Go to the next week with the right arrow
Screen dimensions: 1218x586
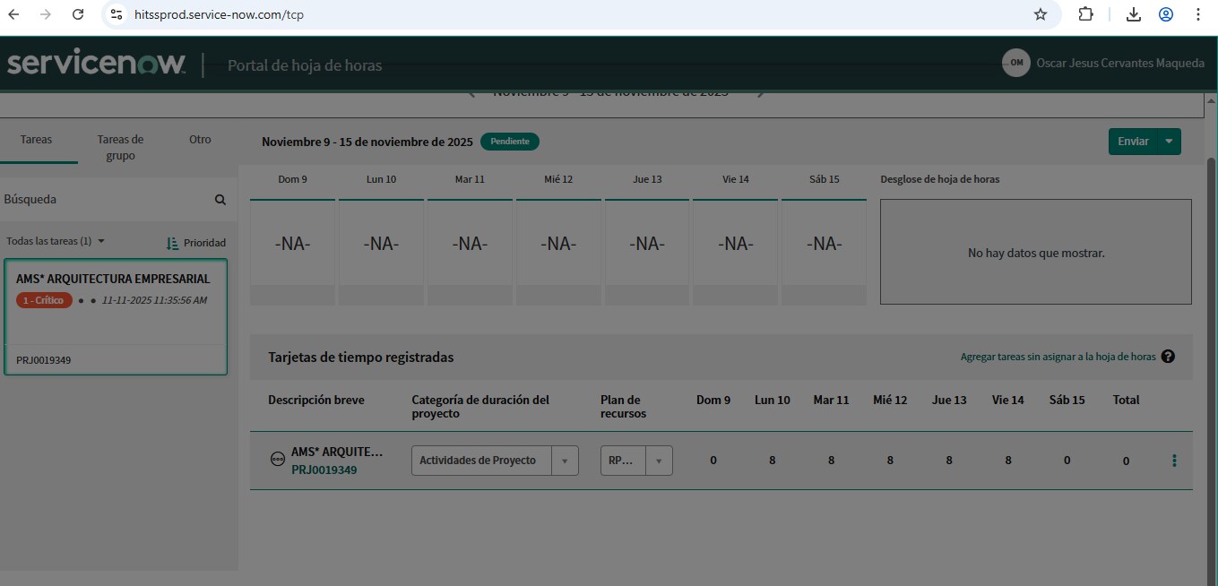(760, 90)
